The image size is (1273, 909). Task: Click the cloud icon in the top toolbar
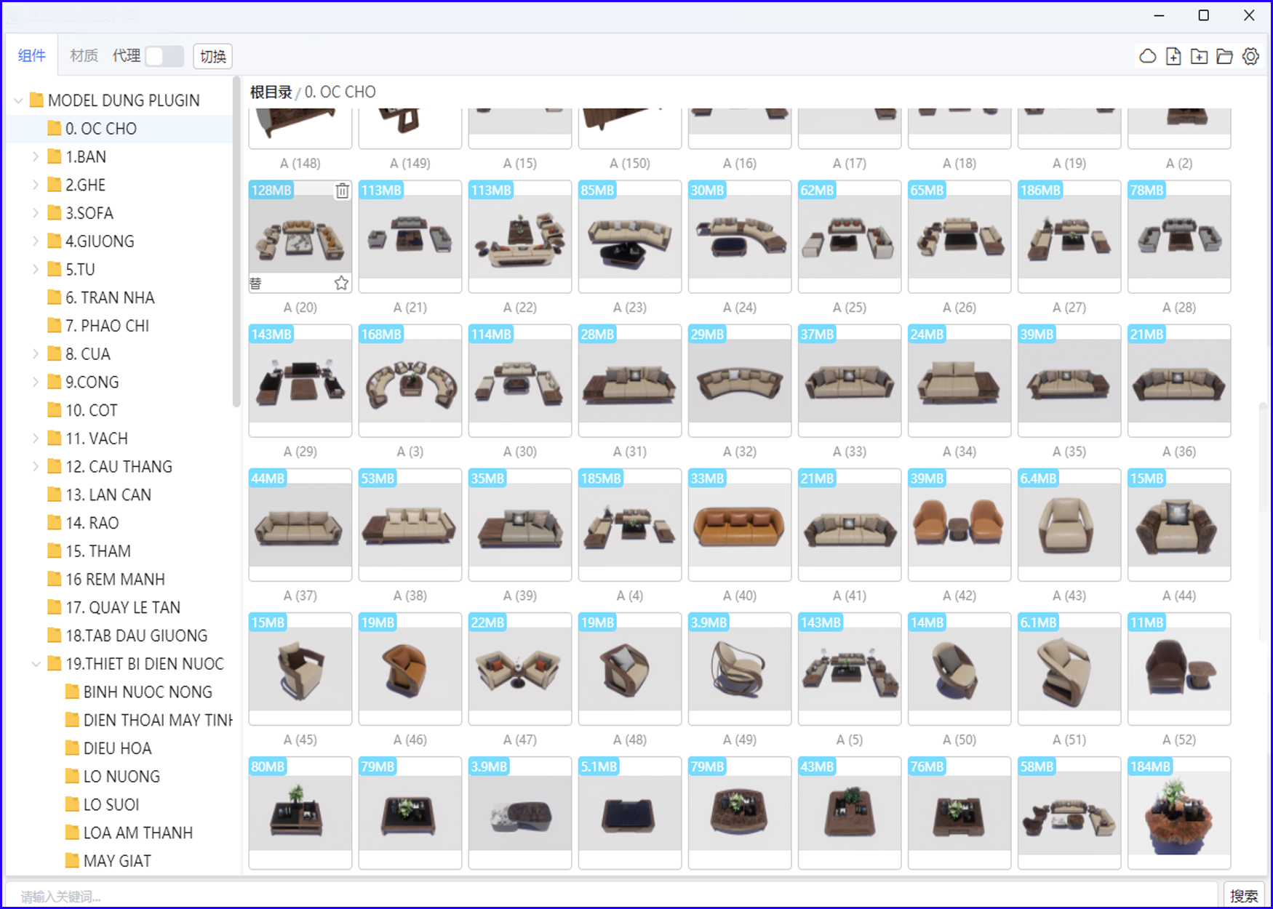1147,56
